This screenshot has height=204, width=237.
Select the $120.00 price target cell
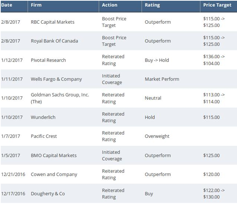coord(211,174)
